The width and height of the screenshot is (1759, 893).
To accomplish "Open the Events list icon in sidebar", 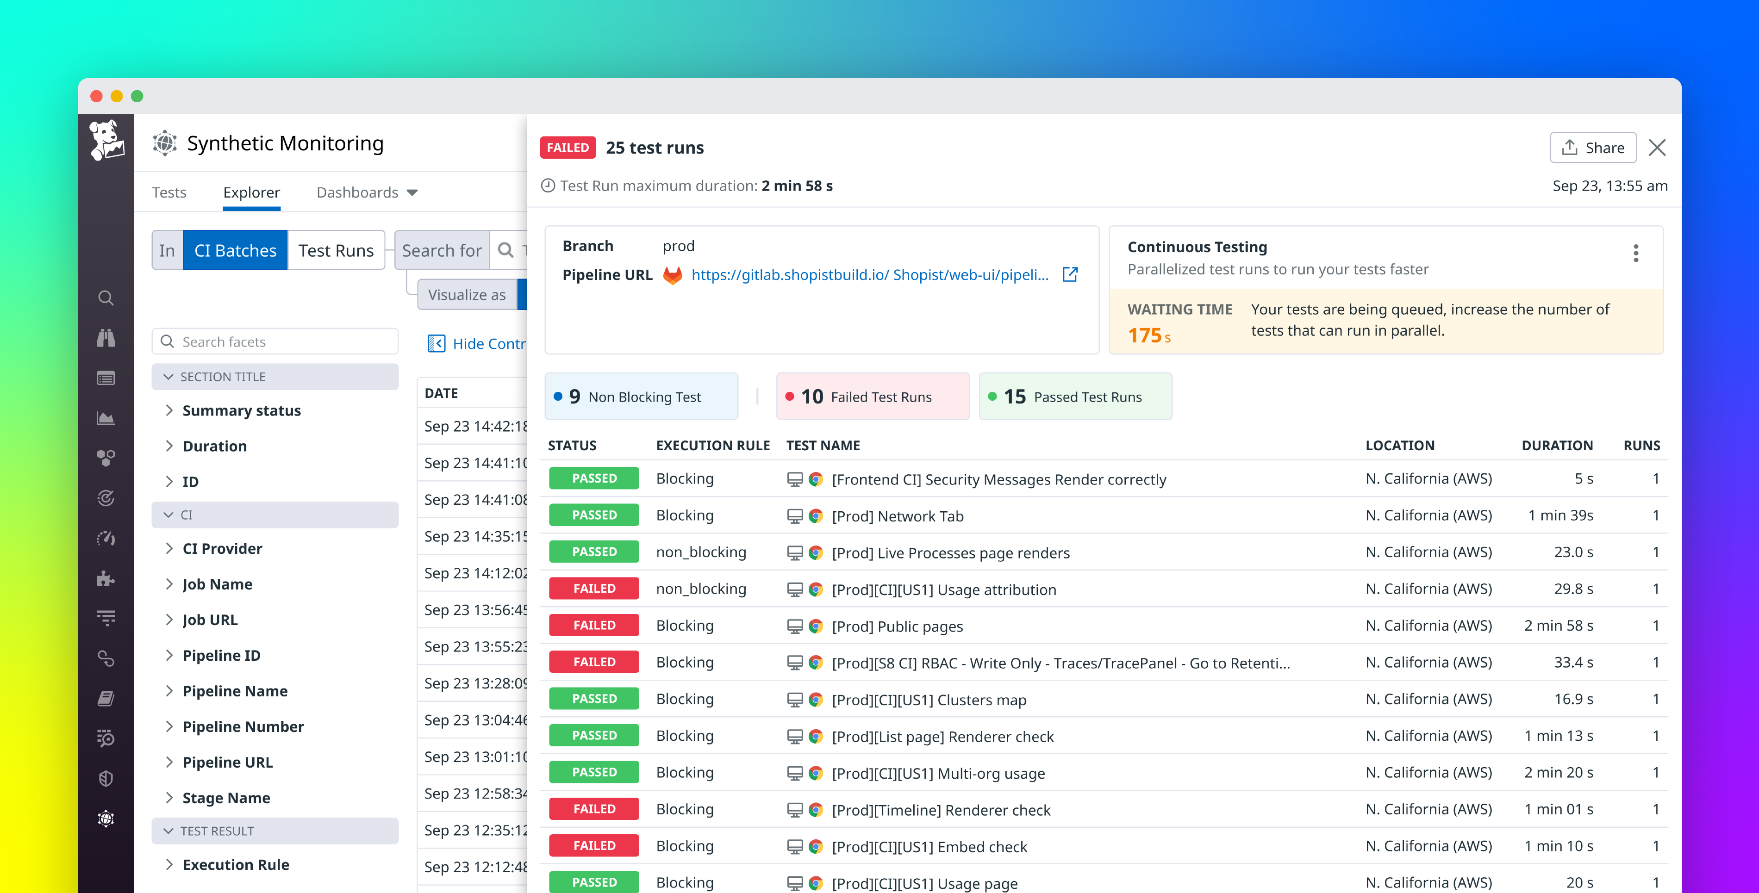I will (106, 377).
